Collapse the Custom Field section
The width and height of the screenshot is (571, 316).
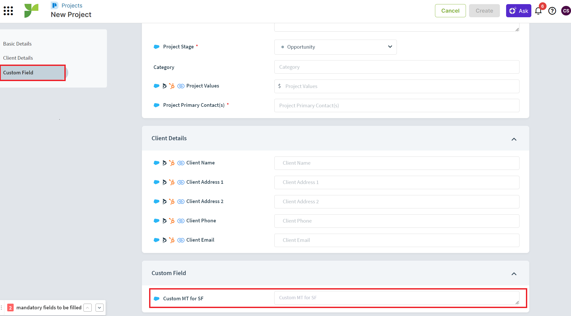coord(514,274)
